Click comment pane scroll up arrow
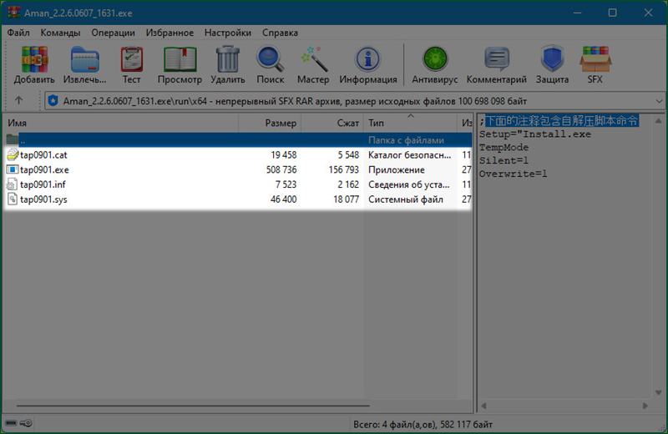Screen dimensions: 668x434 (x=658, y=121)
